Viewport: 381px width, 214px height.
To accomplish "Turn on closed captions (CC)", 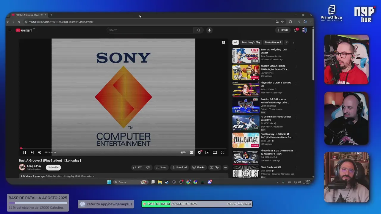I will 191,152.
